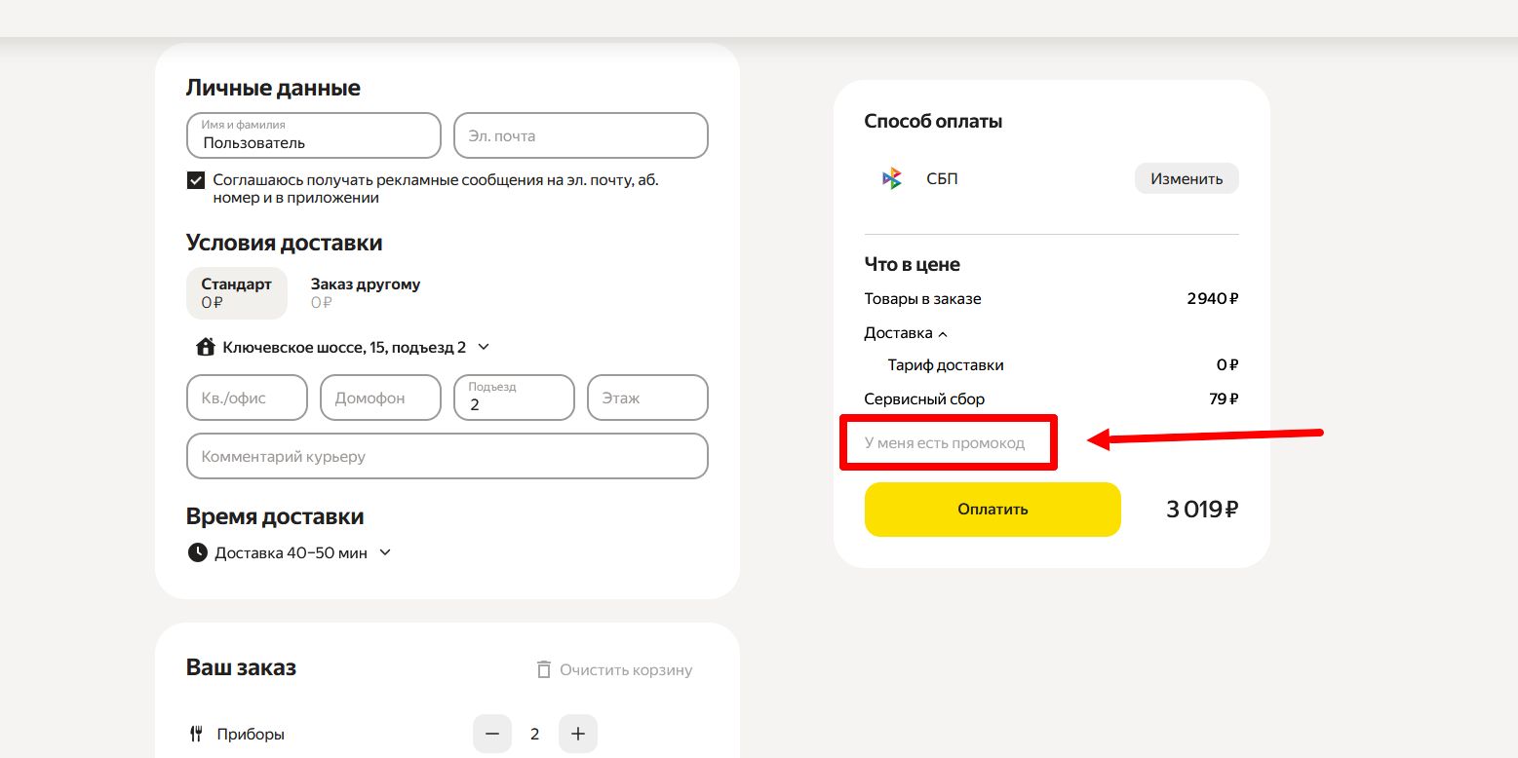Increase cutlery count with plus button
Image resolution: width=1518 pixels, height=758 pixels.
[x=578, y=734]
